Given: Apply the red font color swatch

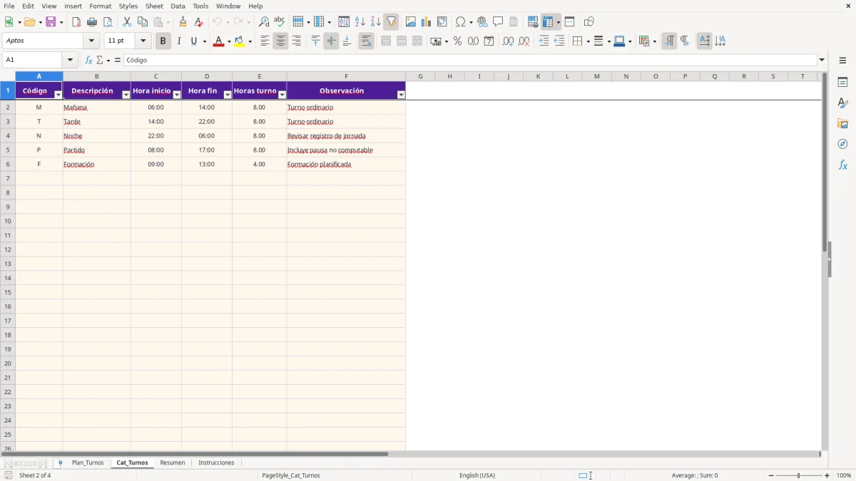Looking at the screenshot, I should [x=218, y=41].
